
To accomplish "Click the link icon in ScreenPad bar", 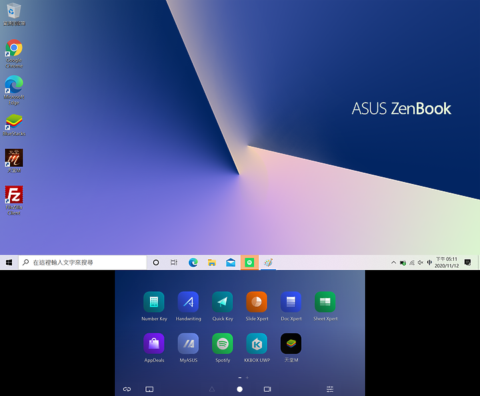I will pyautogui.click(x=127, y=389).
